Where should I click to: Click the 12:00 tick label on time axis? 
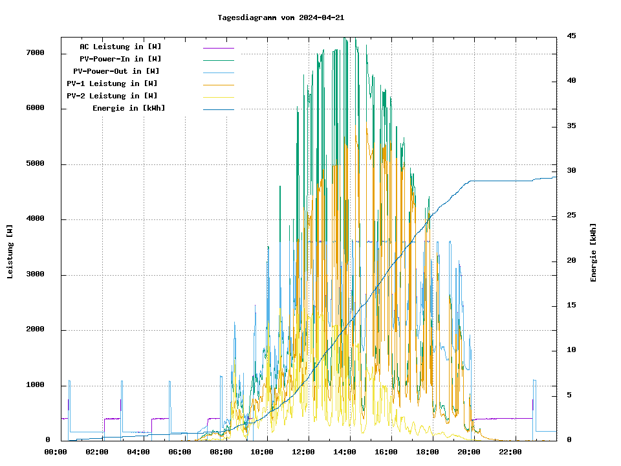tap(303, 452)
